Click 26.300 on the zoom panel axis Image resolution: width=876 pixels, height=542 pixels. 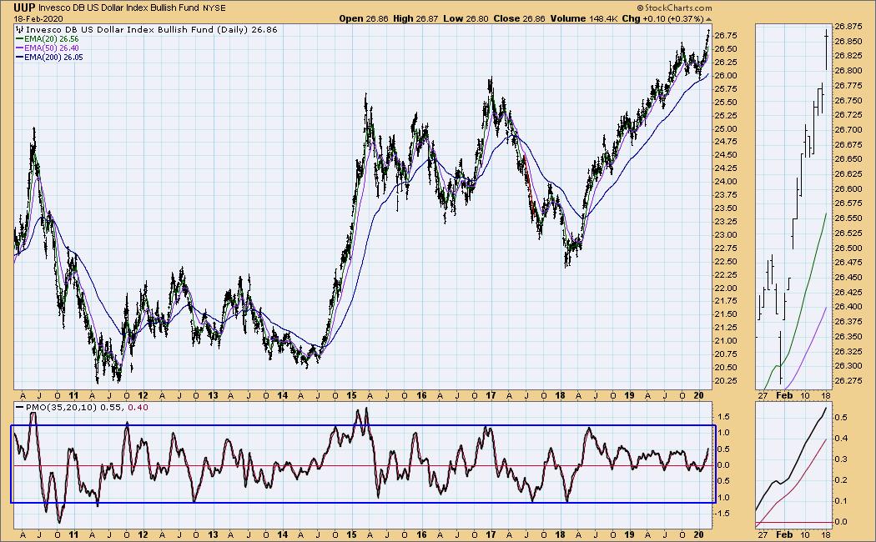pos(848,366)
